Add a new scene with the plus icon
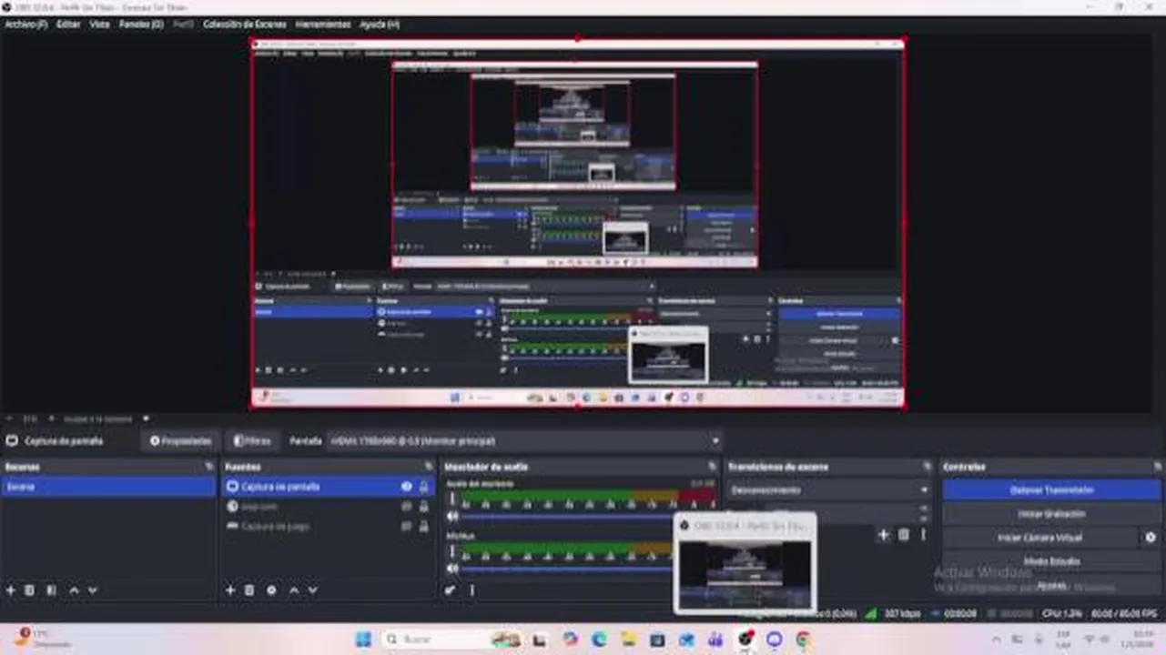This screenshot has height=655, width=1166. click(x=11, y=590)
